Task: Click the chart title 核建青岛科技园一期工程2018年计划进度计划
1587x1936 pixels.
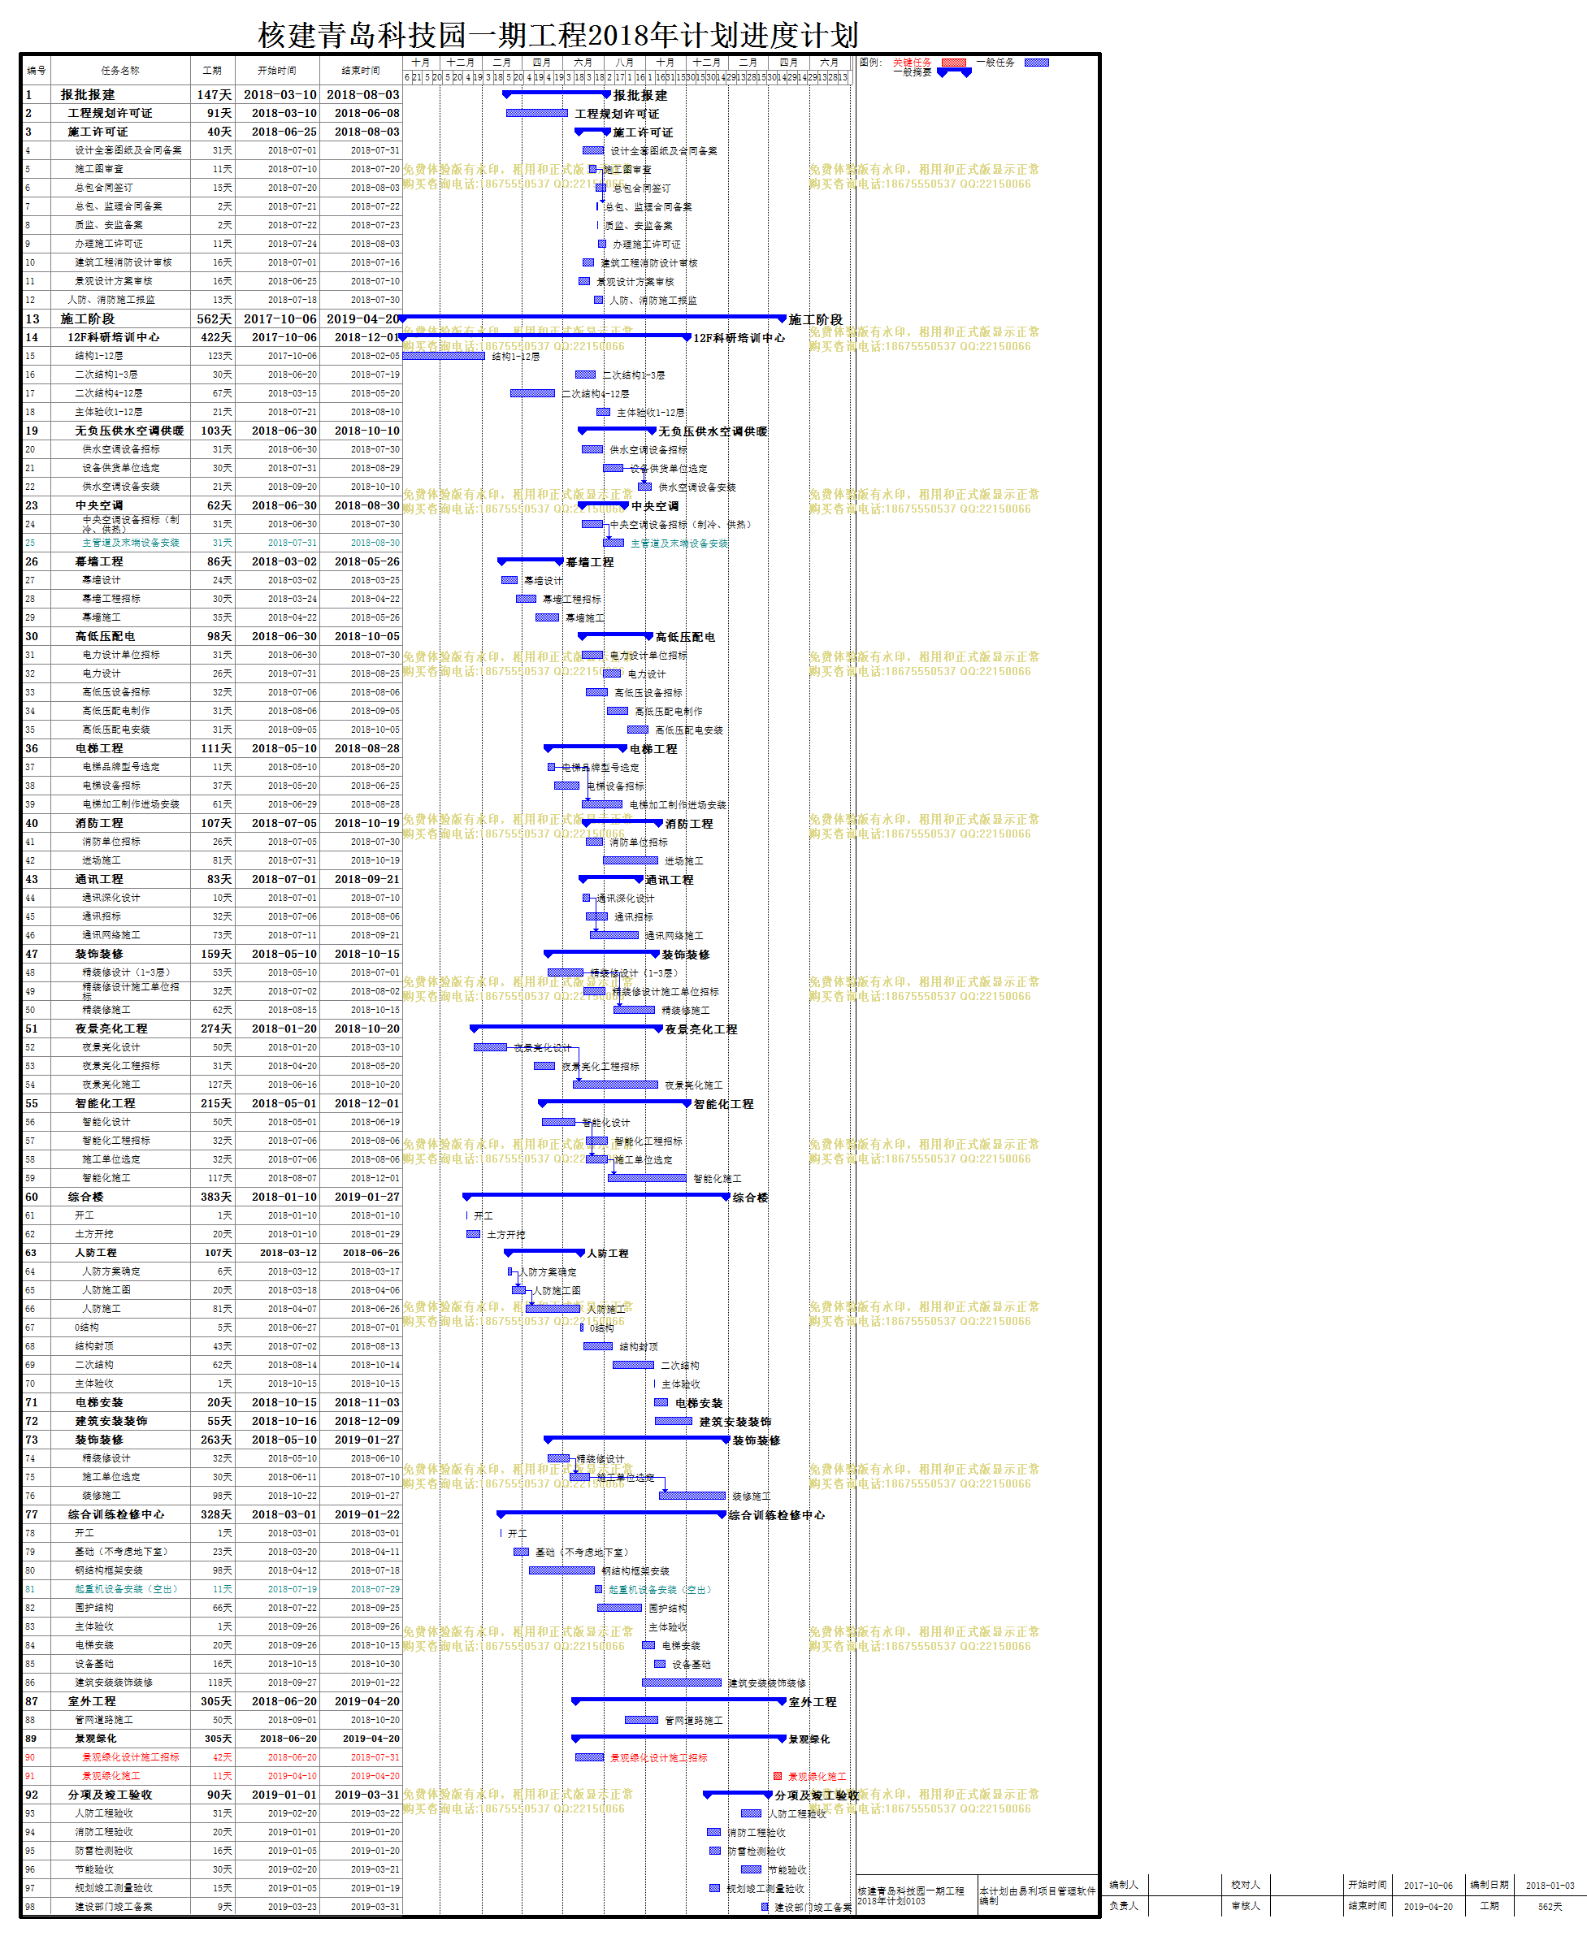Action: (558, 35)
